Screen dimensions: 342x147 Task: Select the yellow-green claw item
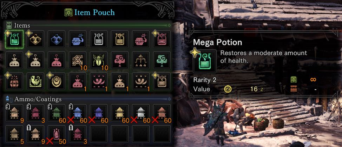(x=35, y=81)
